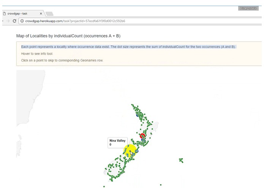Click the red locality marker on the map
This screenshot has height=188, width=264.
(x=142, y=136)
